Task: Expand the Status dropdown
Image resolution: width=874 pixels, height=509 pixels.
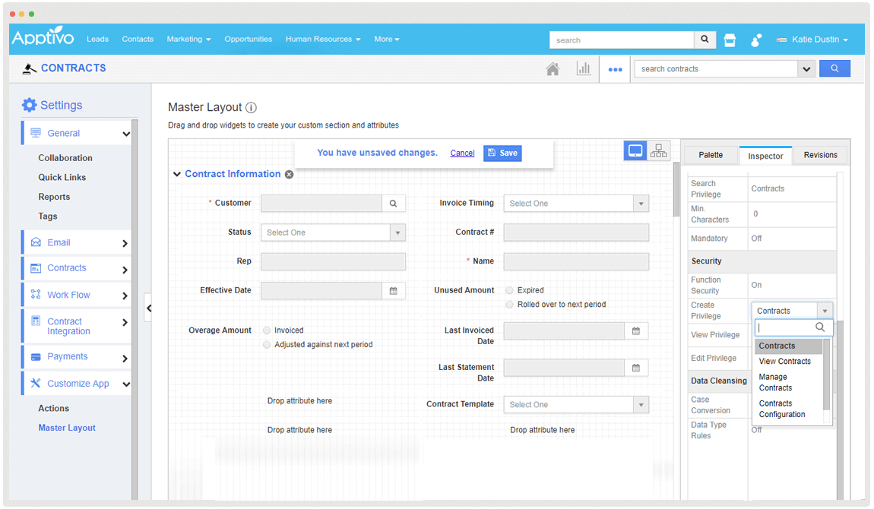Action: (x=333, y=232)
